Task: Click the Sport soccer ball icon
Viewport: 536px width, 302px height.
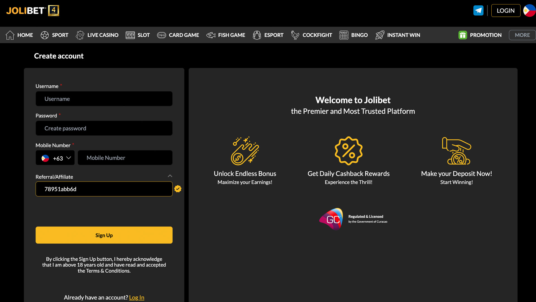Action: 45,35
